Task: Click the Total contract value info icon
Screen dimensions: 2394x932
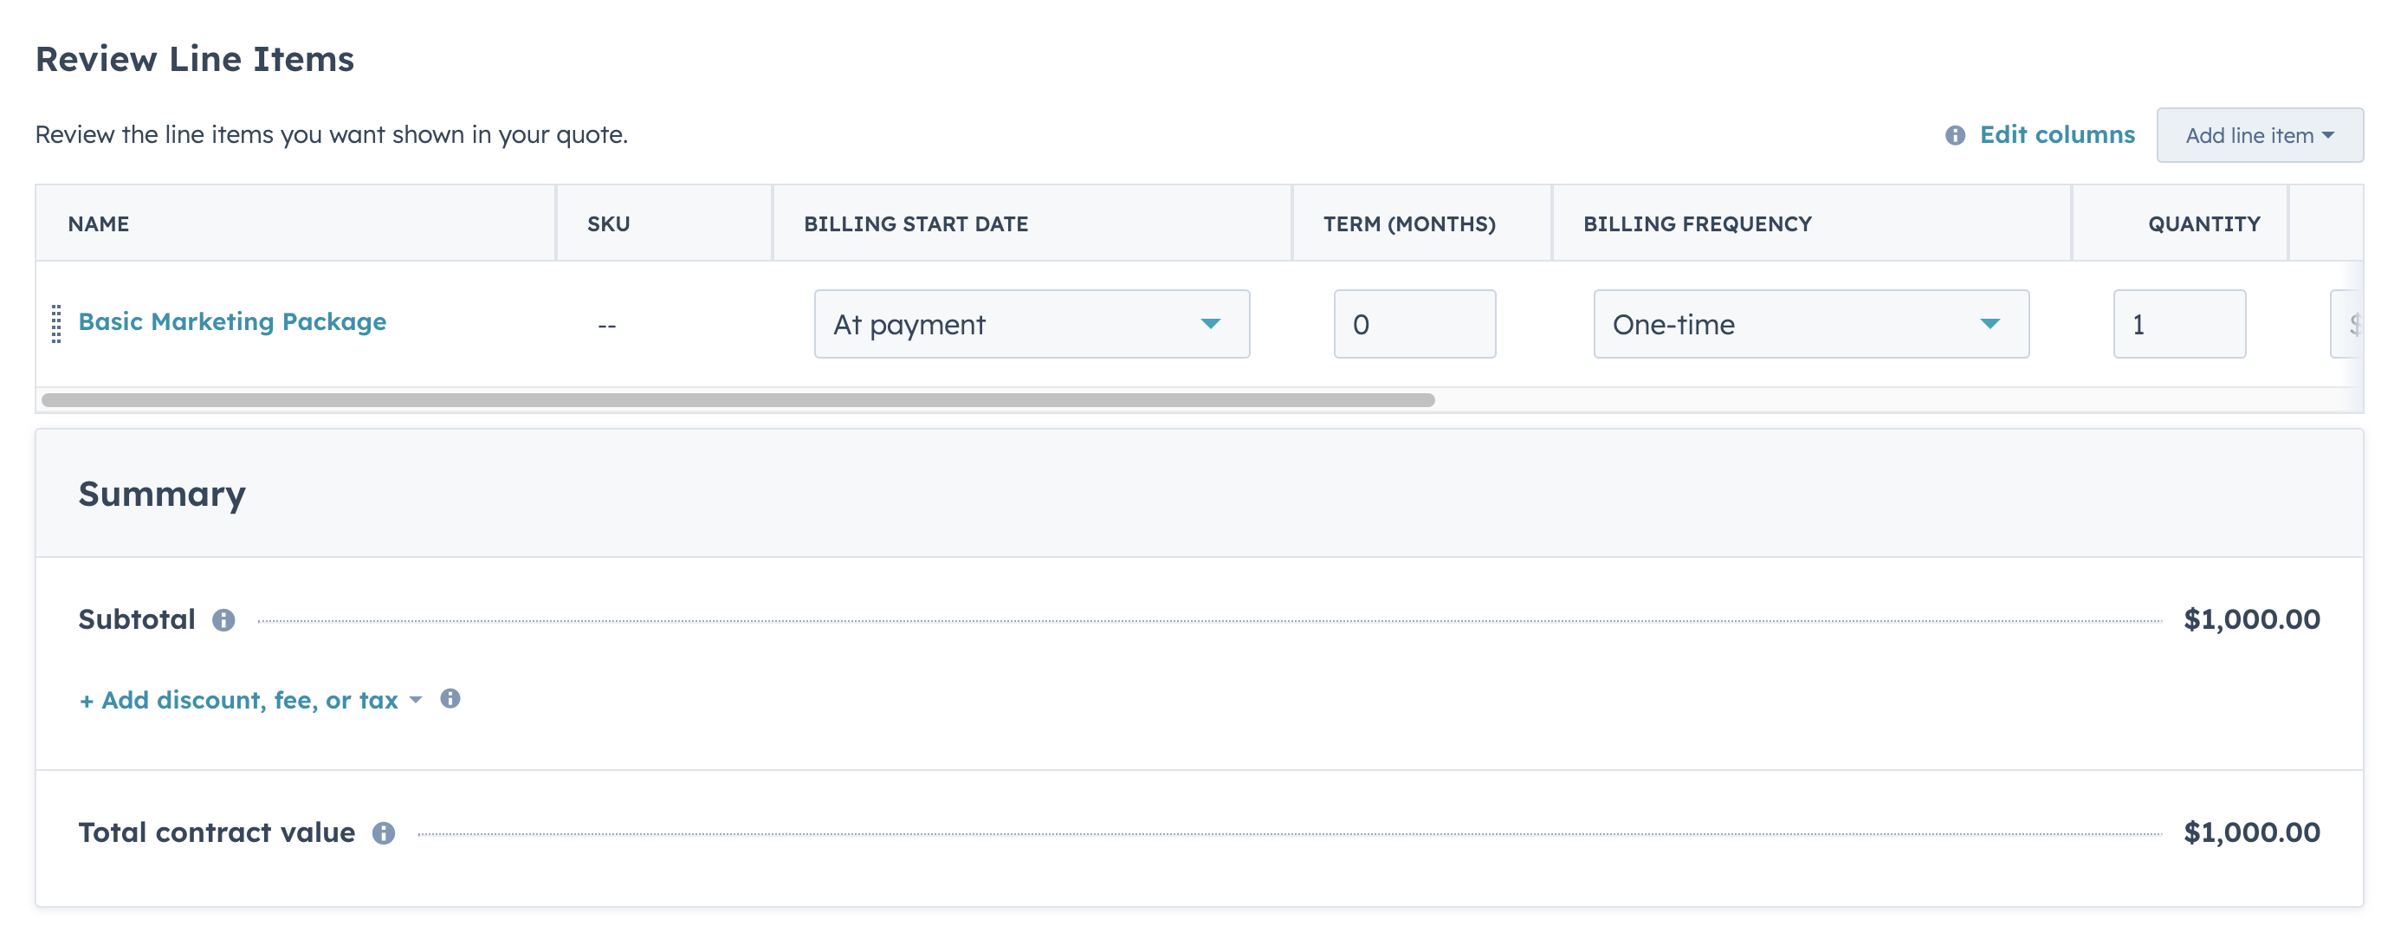Action: [x=383, y=832]
